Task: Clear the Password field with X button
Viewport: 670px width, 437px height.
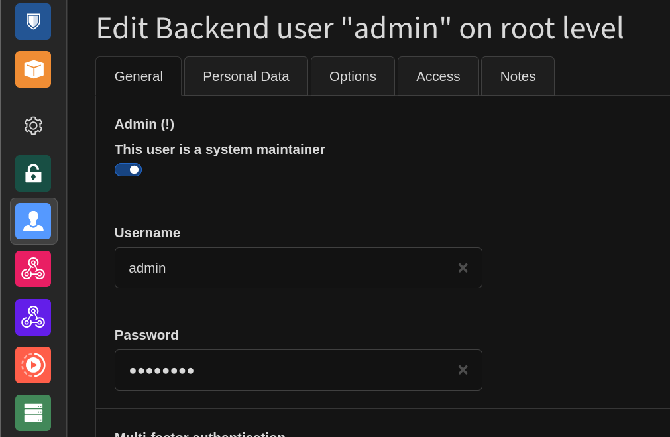Action: point(463,370)
